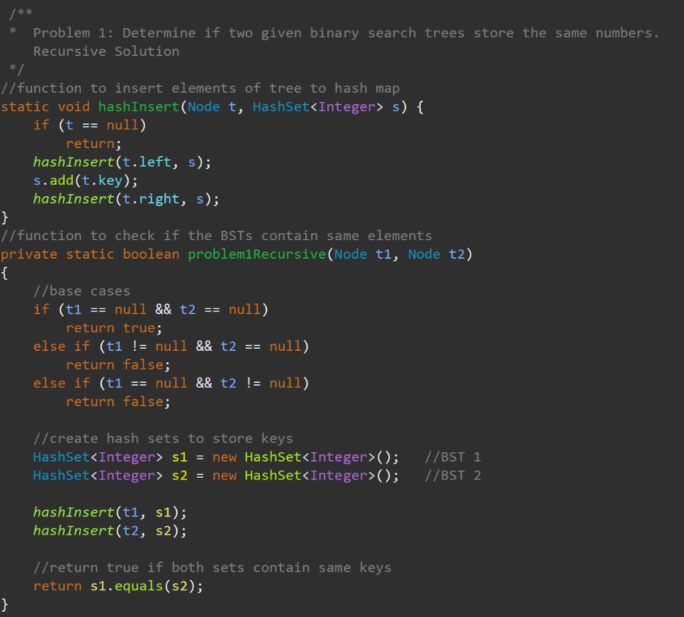Click the 's.add(t.key);' statement
The height and width of the screenshot is (617, 684).
tap(85, 180)
